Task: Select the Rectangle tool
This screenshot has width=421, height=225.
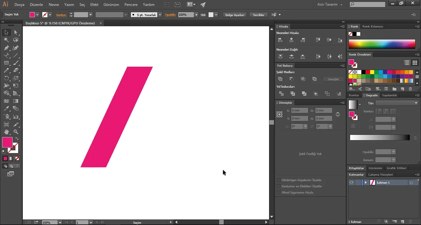Action: (6, 63)
